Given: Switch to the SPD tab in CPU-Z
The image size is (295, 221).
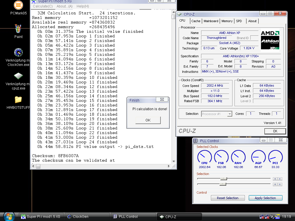Looking at the screenshot, I should tap(239, 21).
